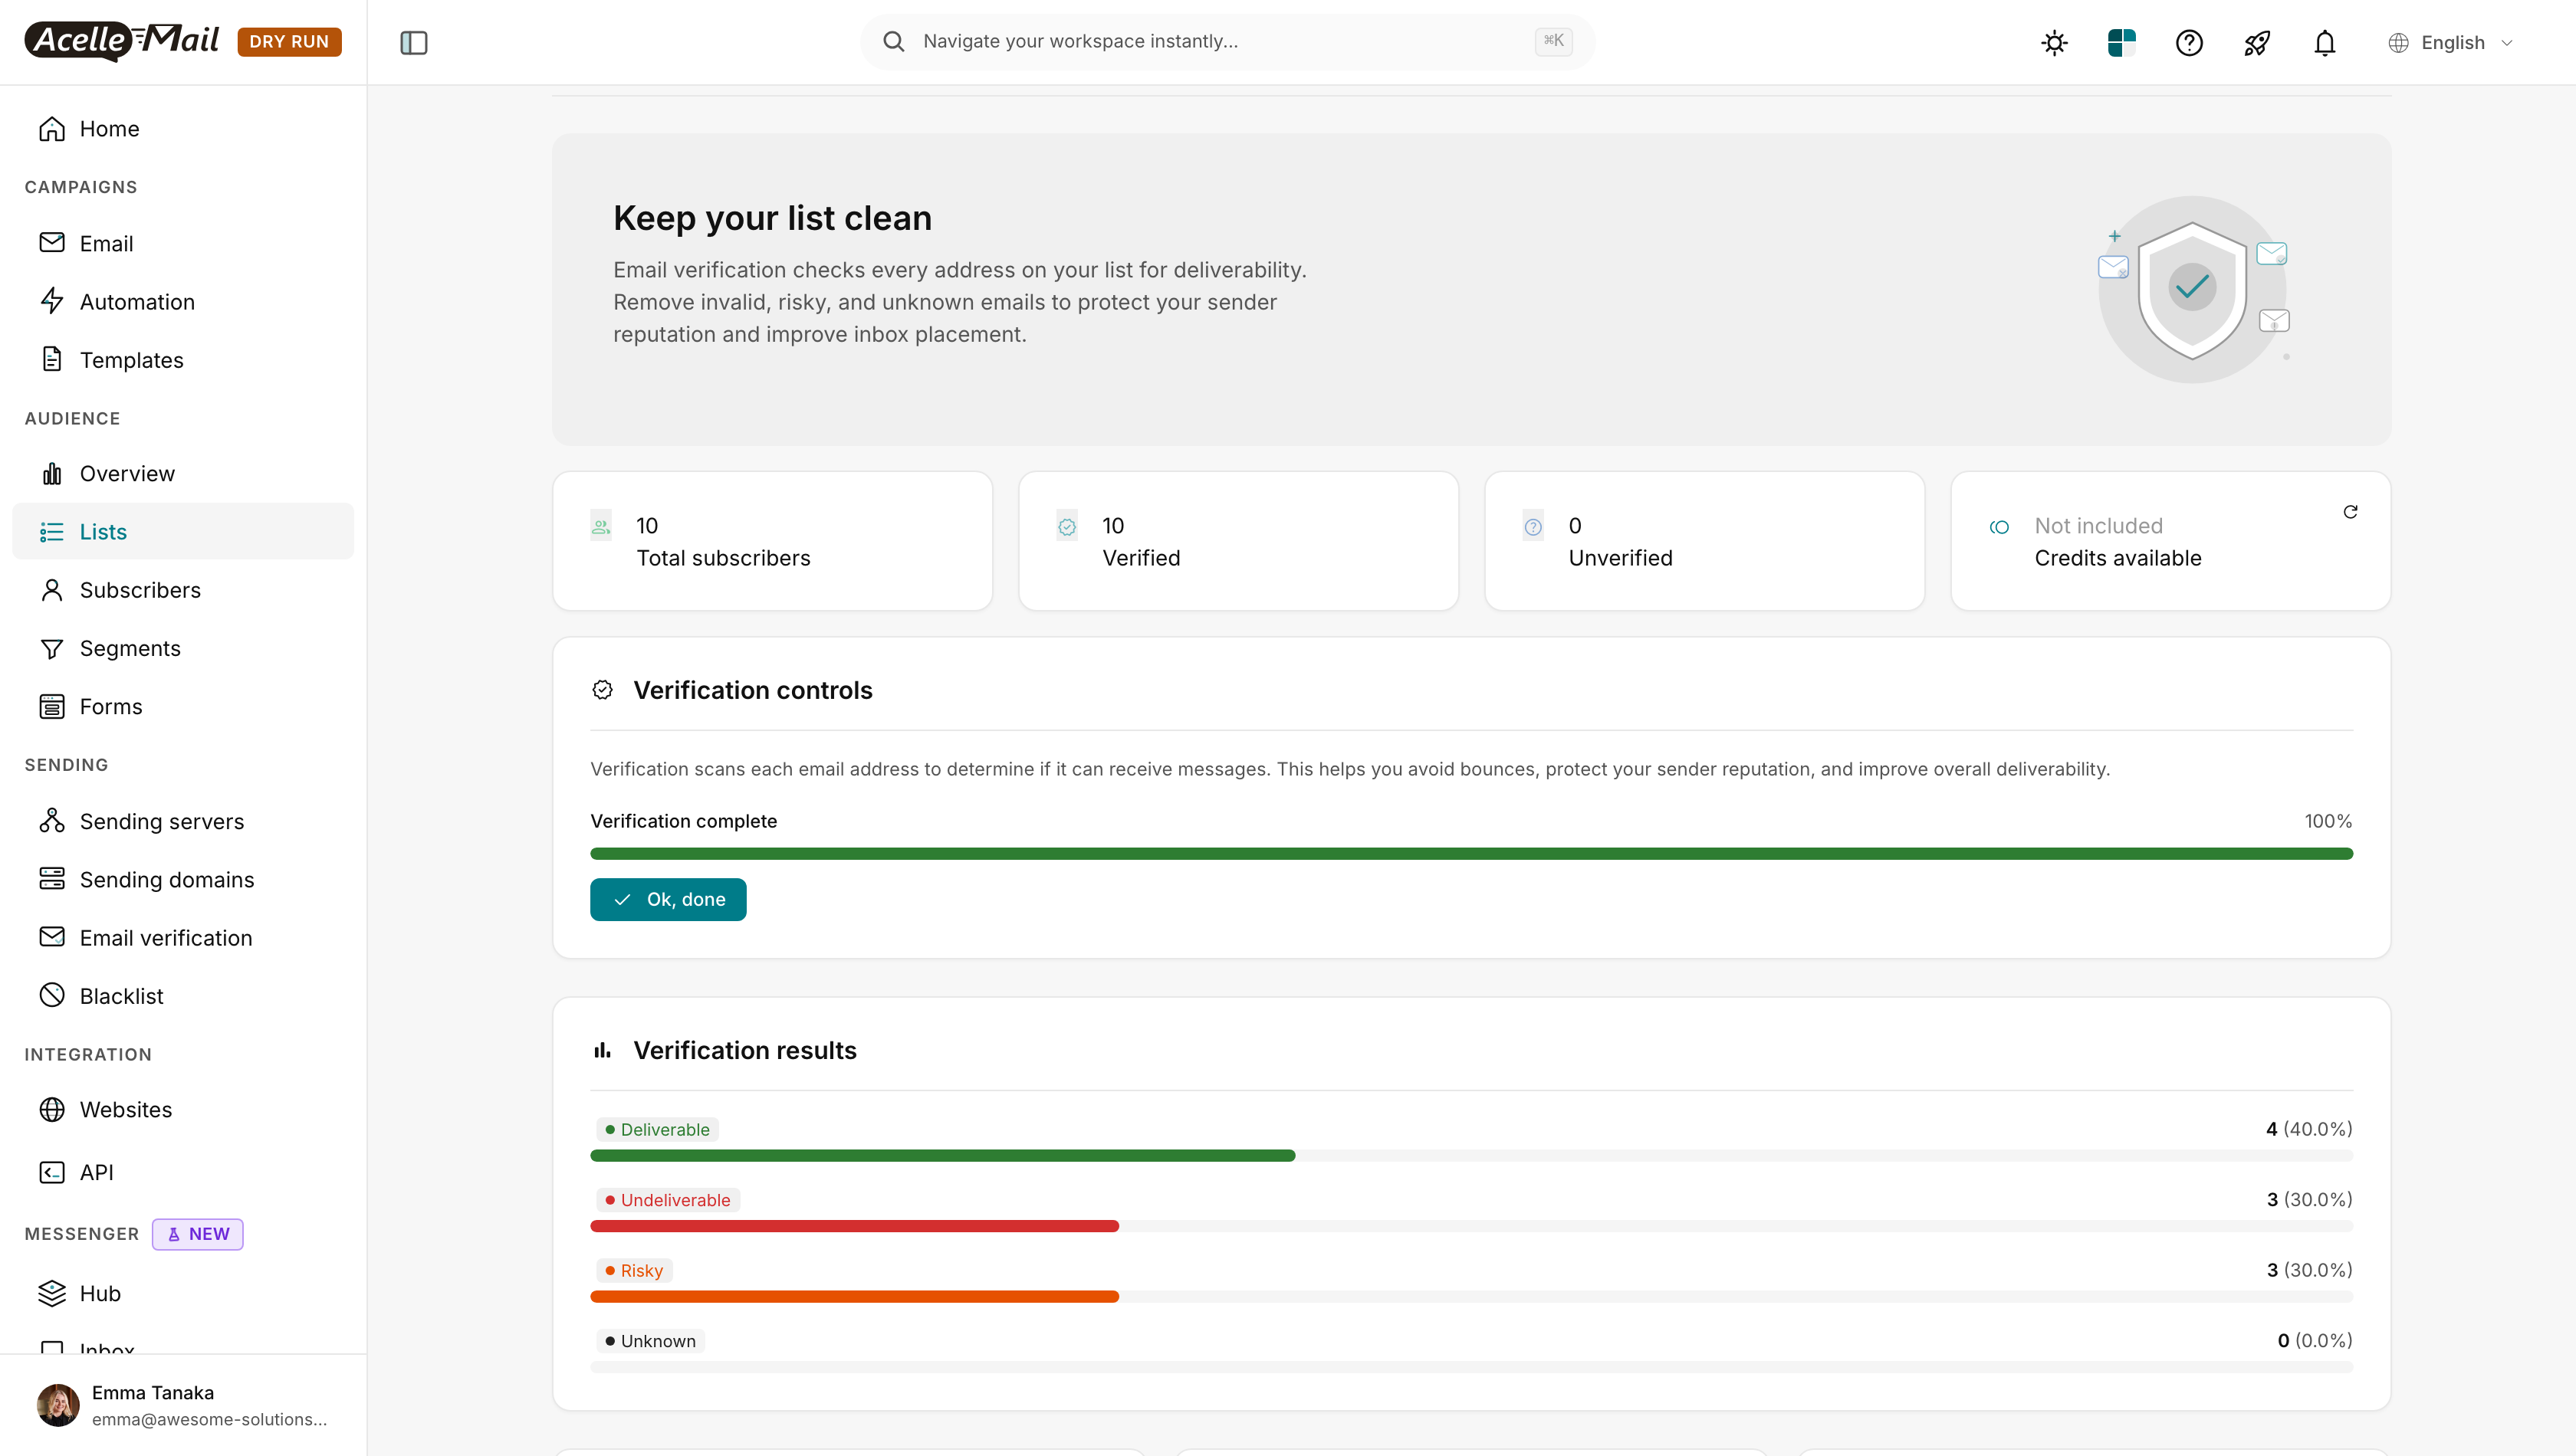
Task: Open Segments in the sidebar
Action: point(183,648)
